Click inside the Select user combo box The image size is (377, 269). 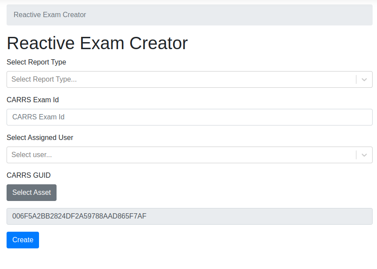pyautogui.click(x=175, y=155)
